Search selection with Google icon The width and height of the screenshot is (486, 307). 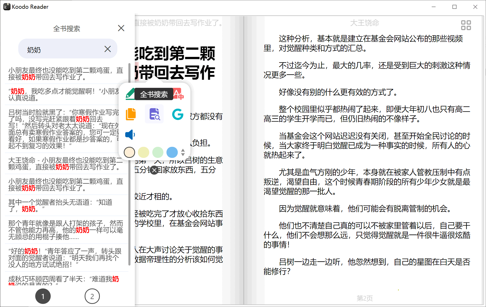tap(178, 114)
